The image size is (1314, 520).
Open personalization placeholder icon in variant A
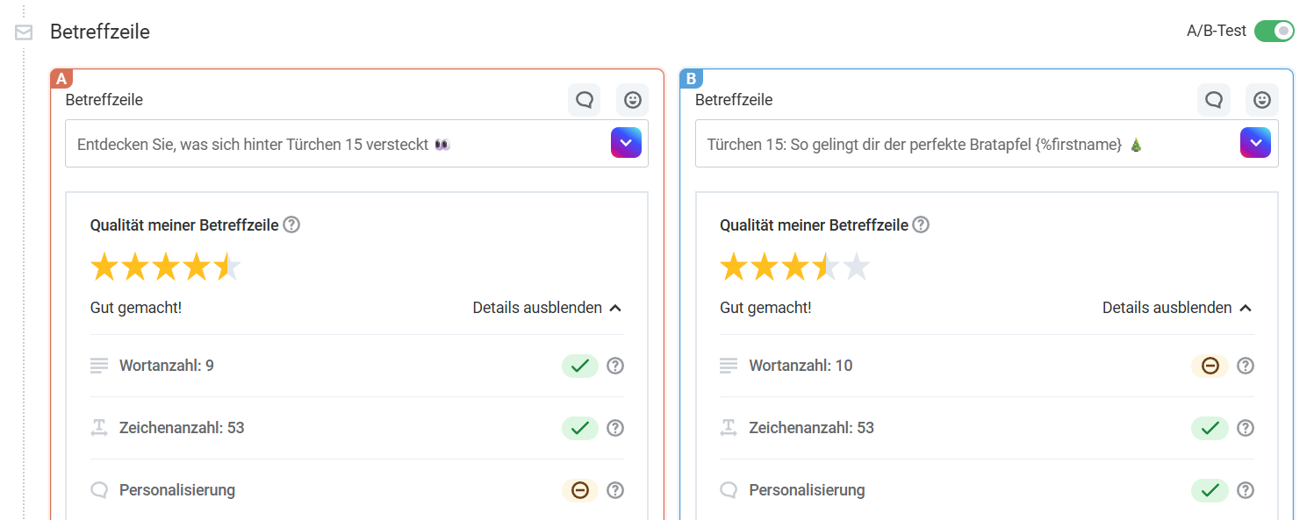click(x=584, y=100)
